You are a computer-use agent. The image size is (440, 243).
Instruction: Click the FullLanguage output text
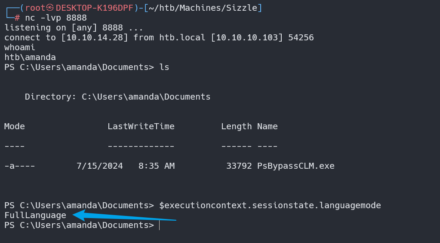point(35,215)
